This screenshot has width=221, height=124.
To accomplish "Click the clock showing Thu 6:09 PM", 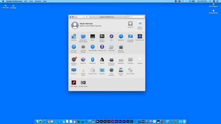I will [202, 1].
